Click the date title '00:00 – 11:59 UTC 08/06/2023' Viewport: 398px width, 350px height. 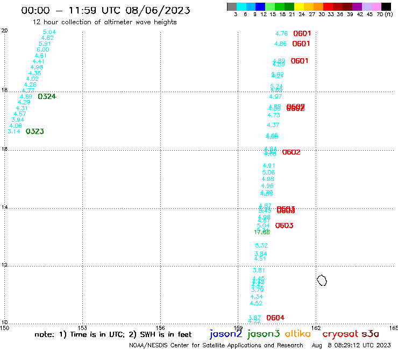pos(105,10)
